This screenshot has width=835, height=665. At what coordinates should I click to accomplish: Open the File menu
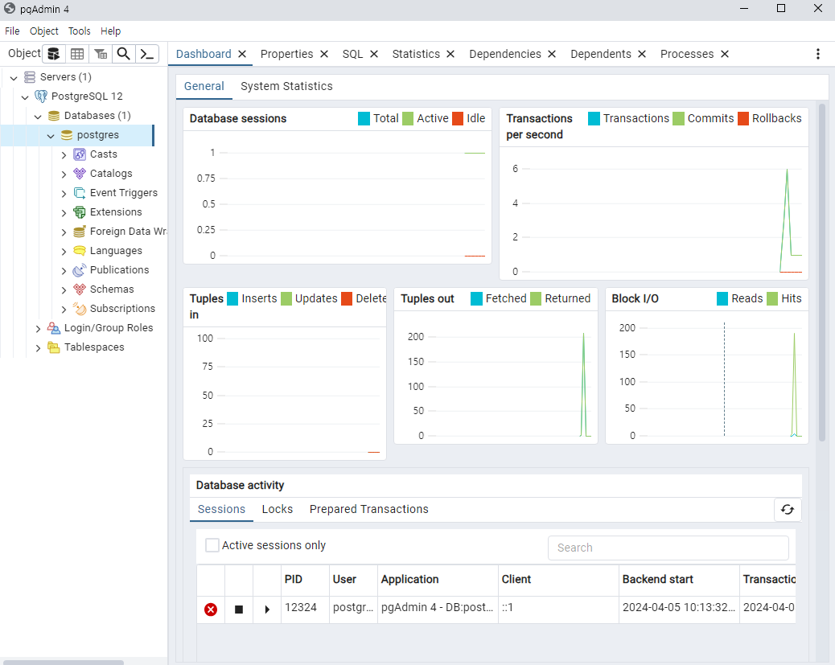tap(12, 31)
